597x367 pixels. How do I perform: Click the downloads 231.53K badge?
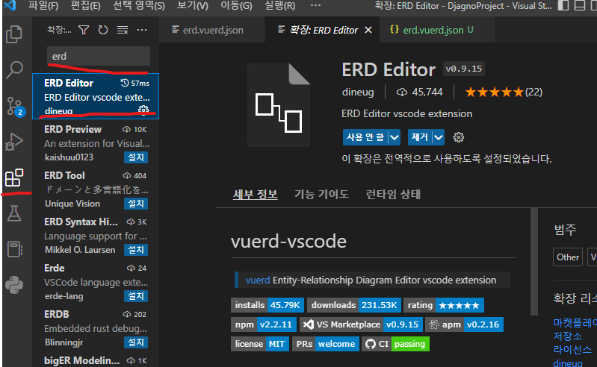coord(354,305)
